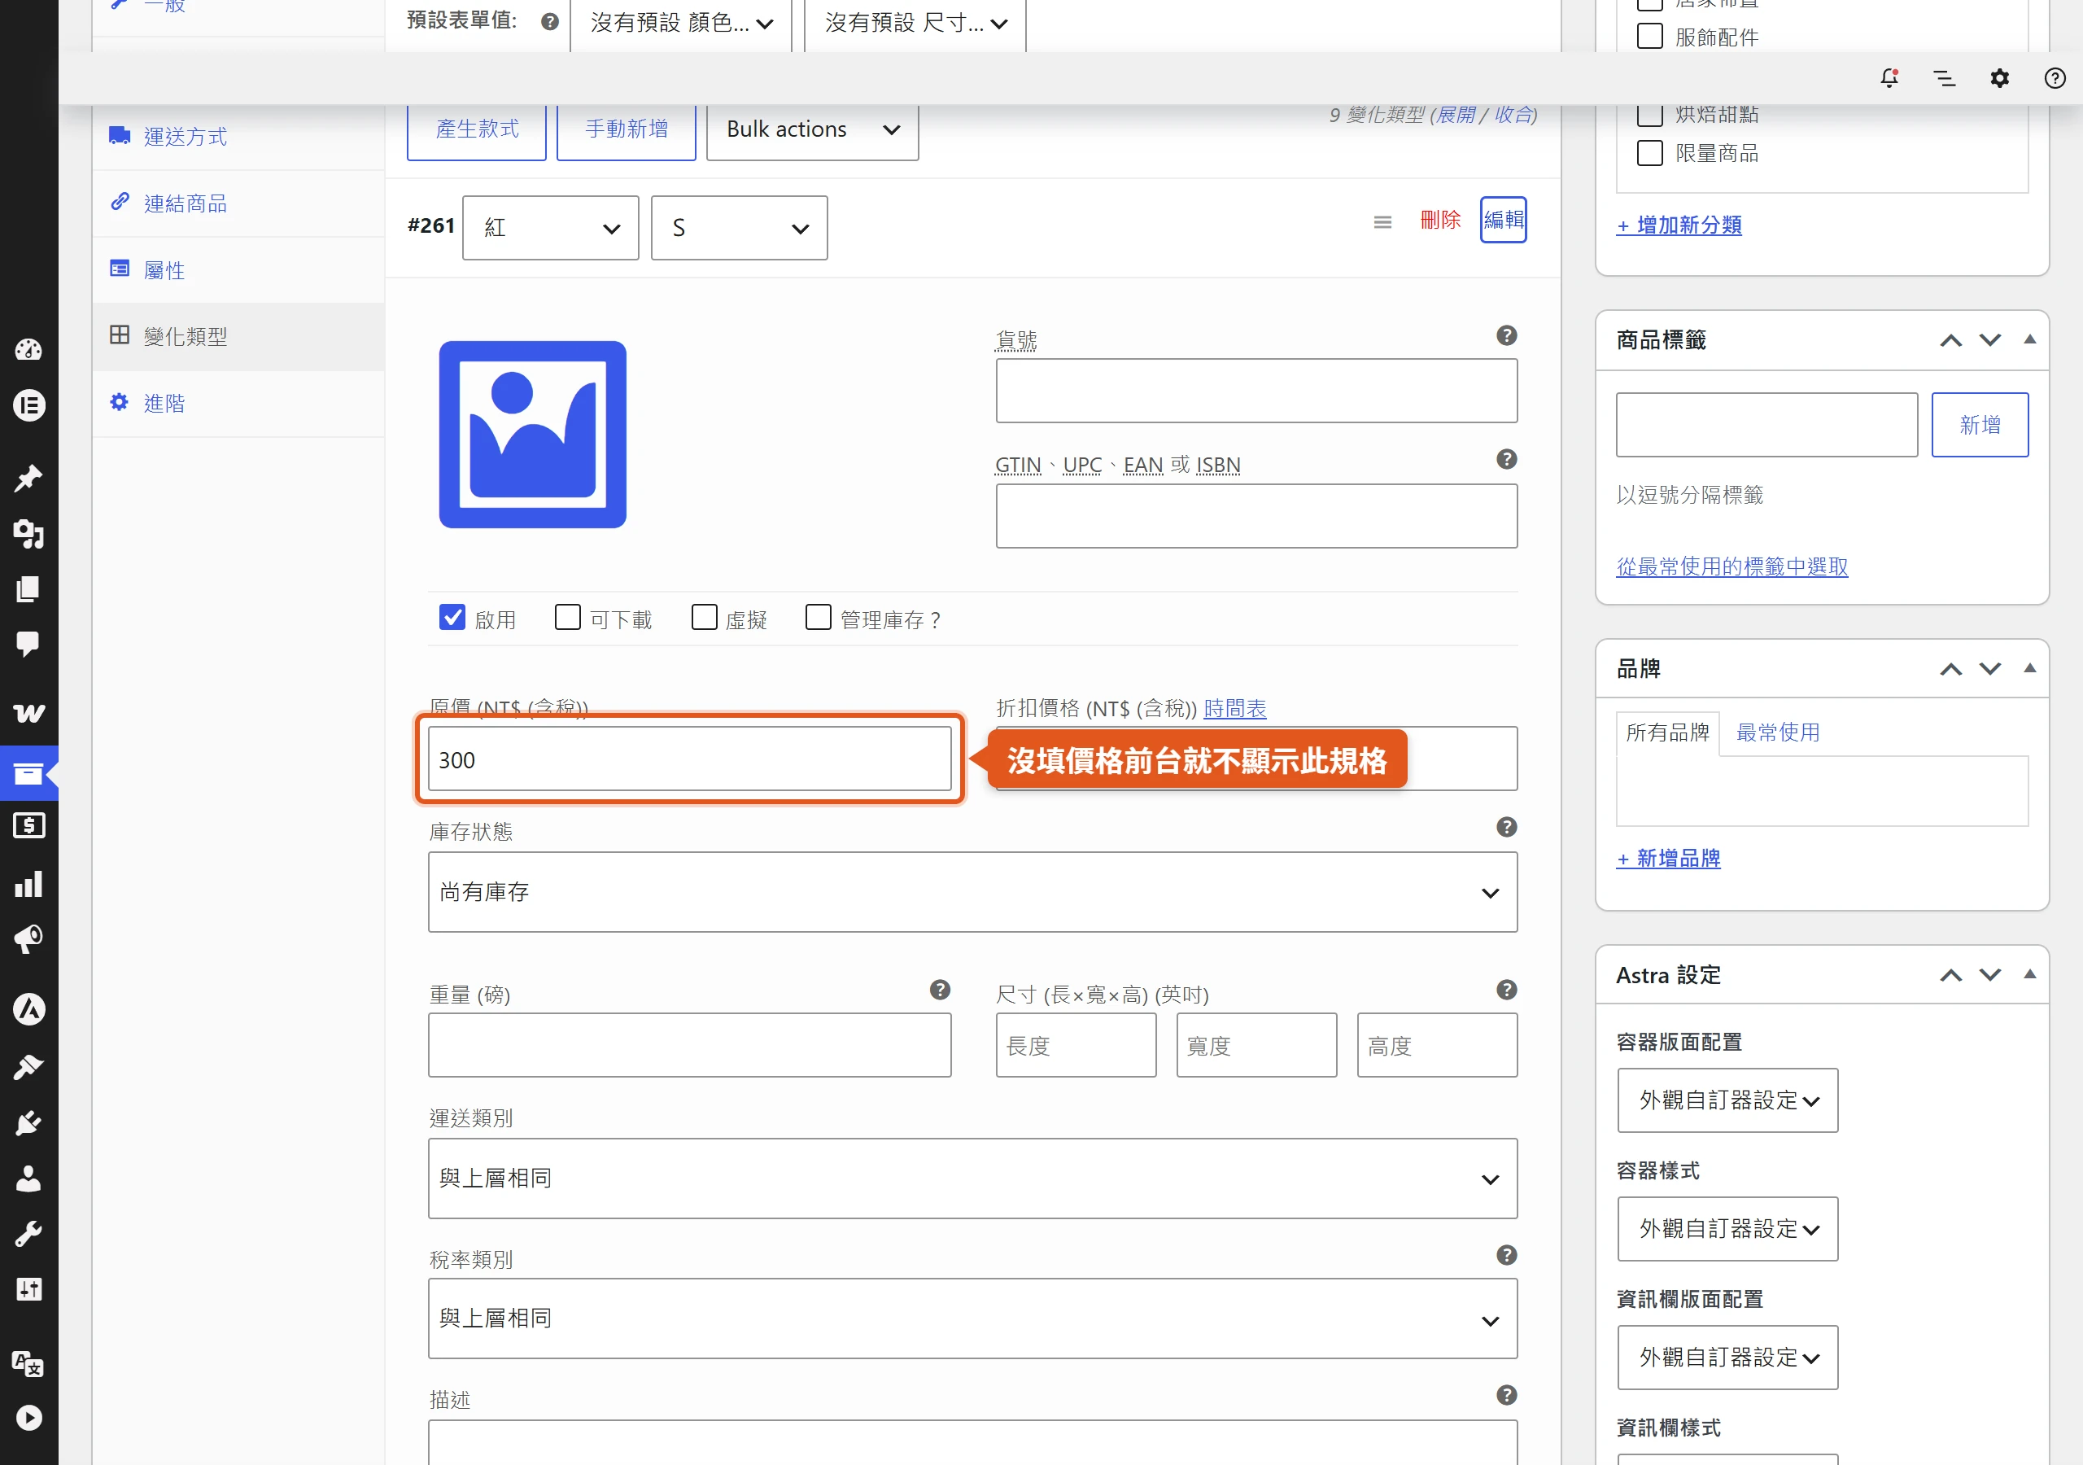2083x1465 pixels.
Task: Open the settings gear in top bar
Action: [x=1999, y=78]
